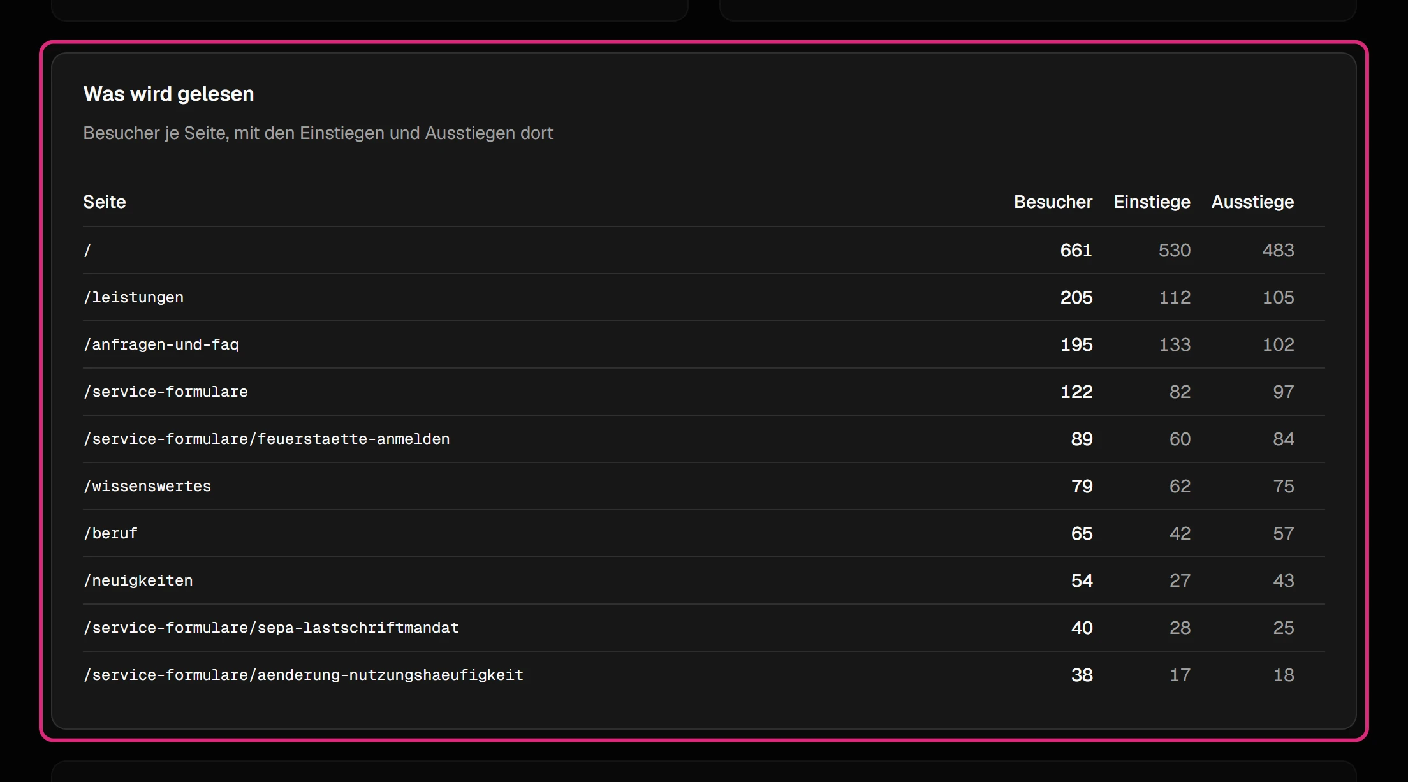This screenshot has height=782, width=1408.
Task: Click exits value 97
Action: (x=1284, y=392)
